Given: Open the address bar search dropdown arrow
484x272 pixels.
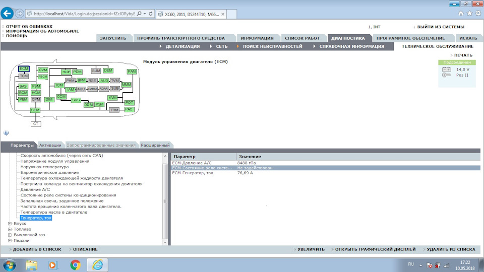Looking at the screenshot, I should (x=145, y=14).
